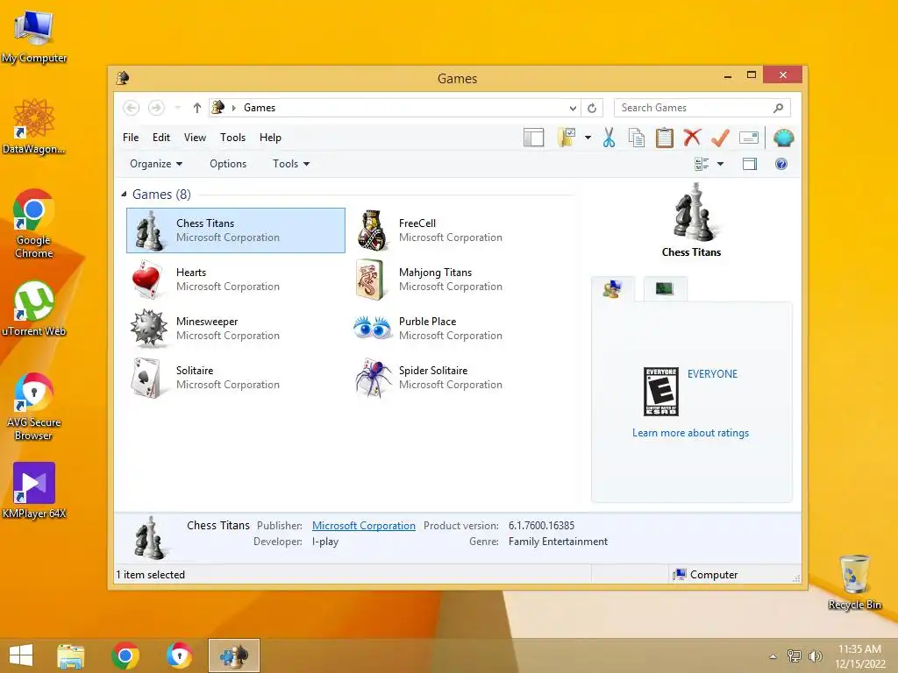Click the folder options toolbar icon
Viewport: 898px width, 673px height.
click(566, 138)
